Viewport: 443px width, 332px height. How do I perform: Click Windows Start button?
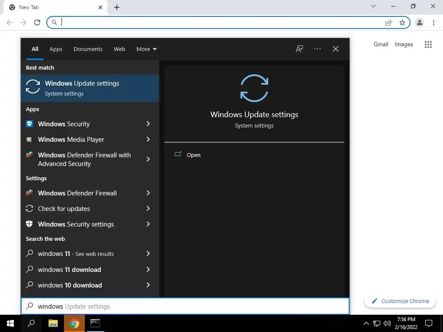[10, 323]
